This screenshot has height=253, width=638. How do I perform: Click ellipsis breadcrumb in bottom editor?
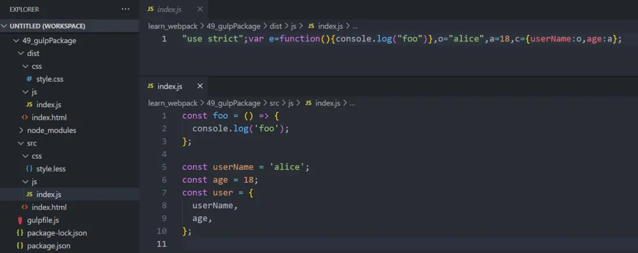(352, 104)
